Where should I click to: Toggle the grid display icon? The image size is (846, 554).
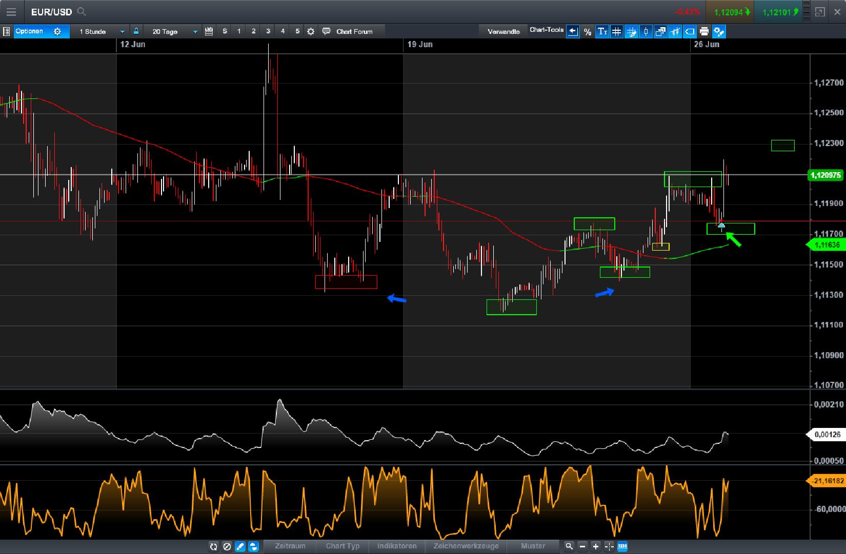[616, 31]
